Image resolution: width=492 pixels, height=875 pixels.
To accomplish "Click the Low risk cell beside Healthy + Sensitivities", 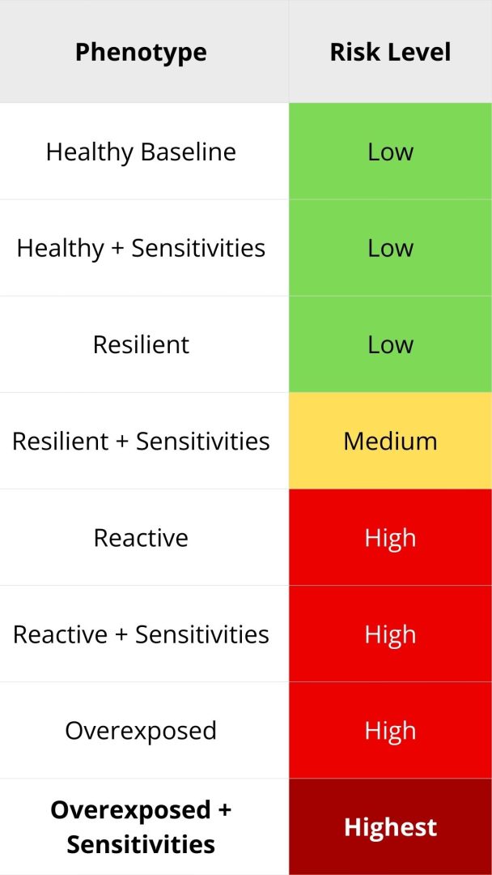I will pyautogui.click(x=390, y=248).
